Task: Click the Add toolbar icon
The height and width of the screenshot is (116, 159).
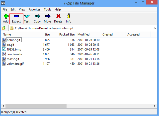Action: coord(6,16)
